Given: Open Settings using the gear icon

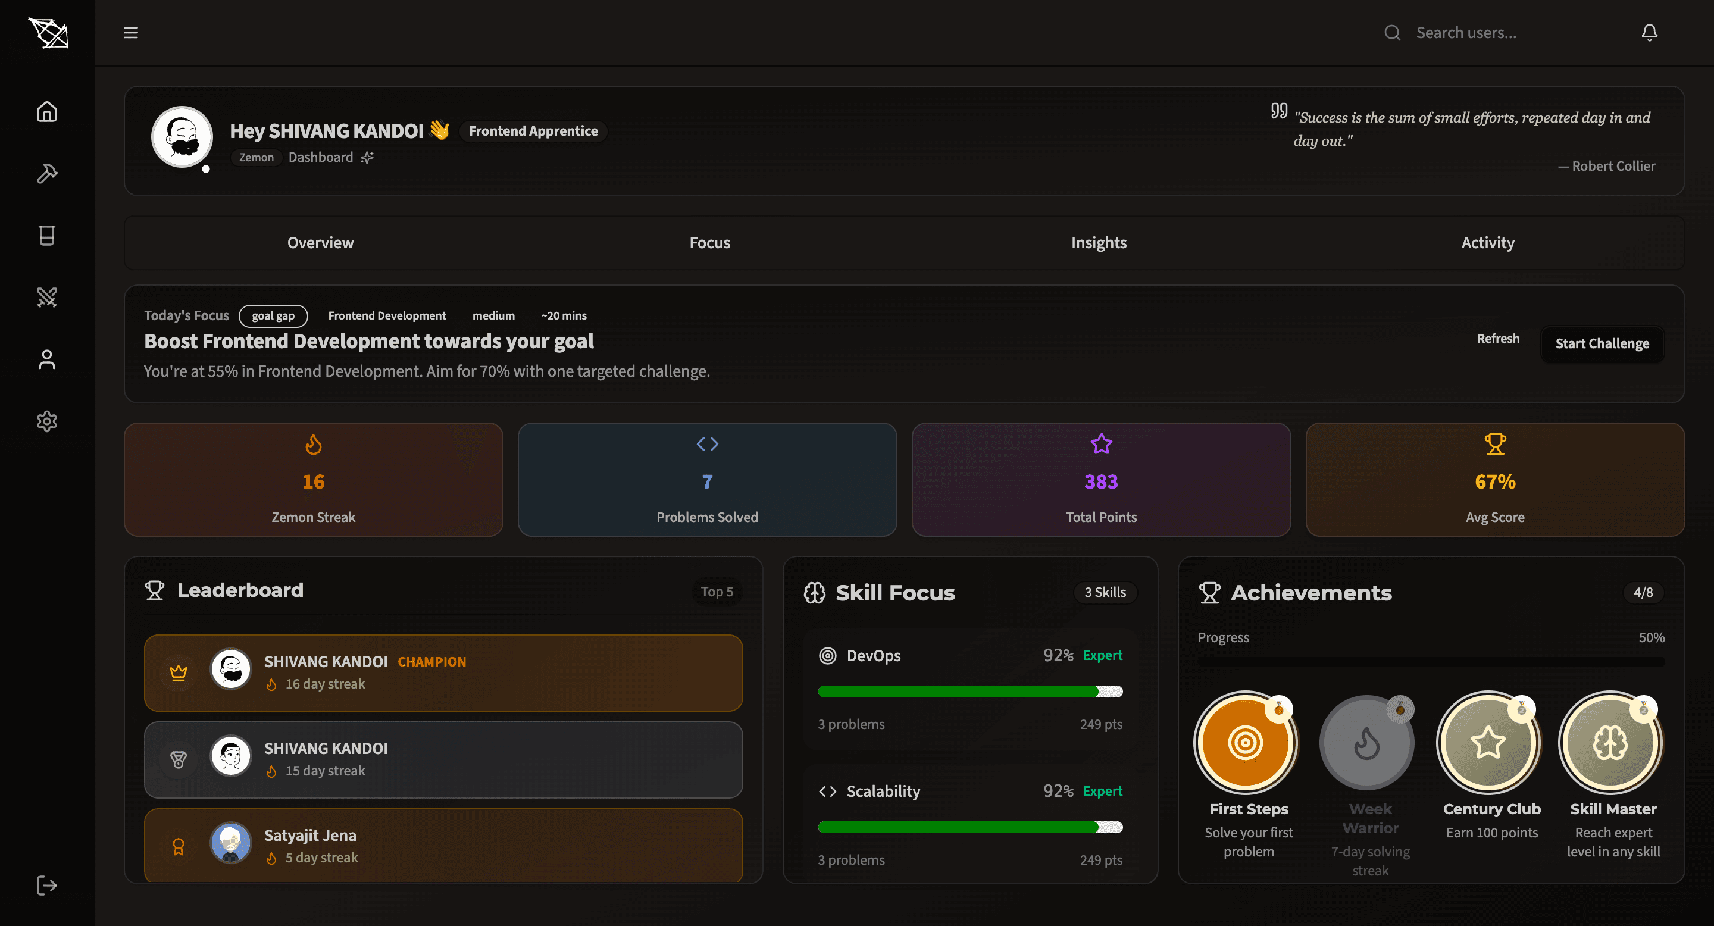Looking at the screenshot, I should click(46, 421).
